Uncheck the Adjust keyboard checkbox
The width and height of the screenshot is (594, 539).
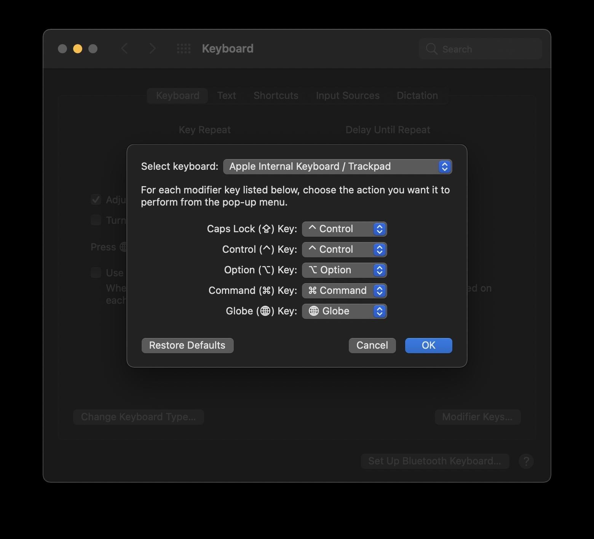pyautogui.click(x=96, y=199)
